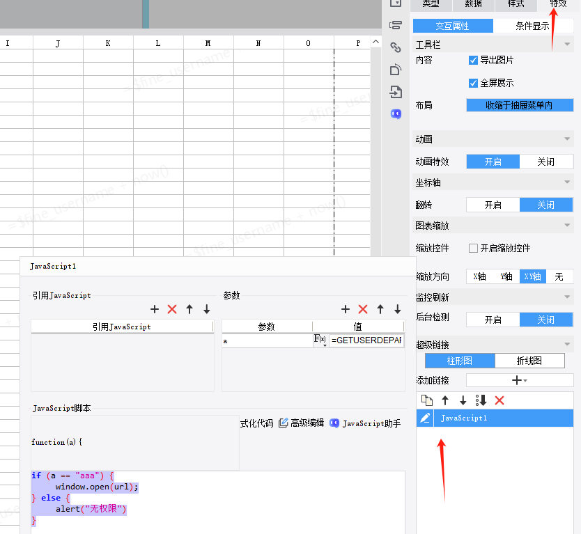Screen dimensions: 581x534
Task: Turn off 动画特效 with 关闭
Action: coord(546,162)
